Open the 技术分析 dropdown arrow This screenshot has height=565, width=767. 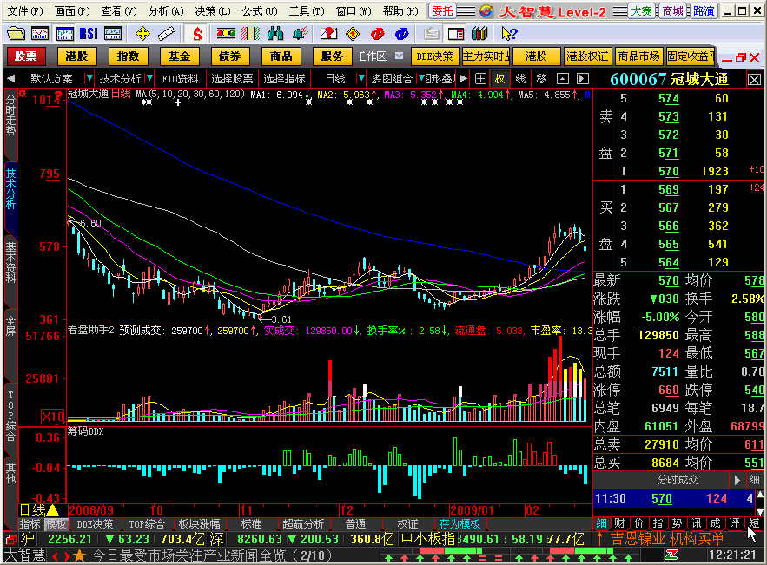point(149,78)
